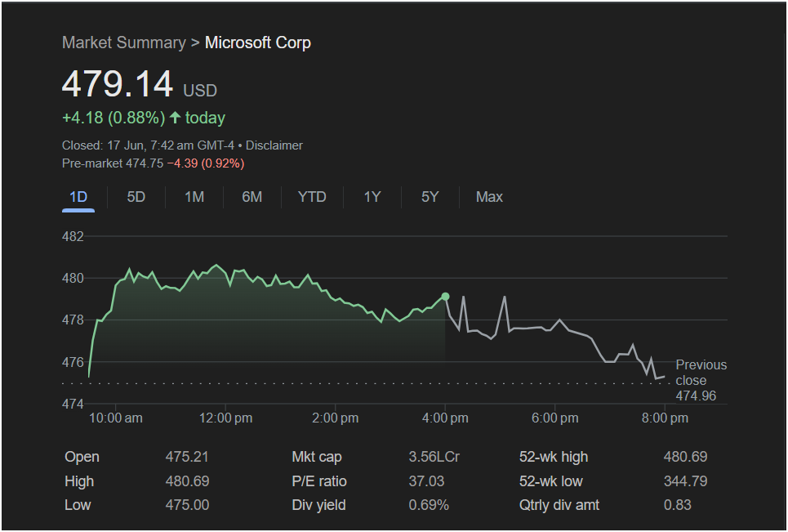Screen dimensions: 788x532
Task: Click the day's High value in the Open/High/Low column
Action: point(187,481)
